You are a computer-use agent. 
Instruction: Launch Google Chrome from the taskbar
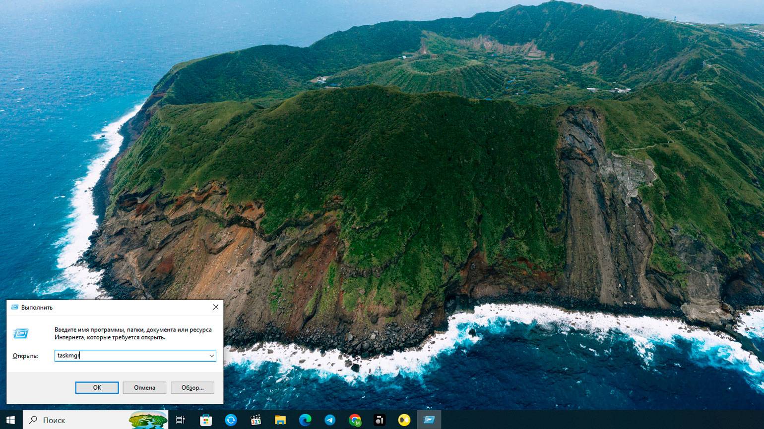click(x=355, y=420)
